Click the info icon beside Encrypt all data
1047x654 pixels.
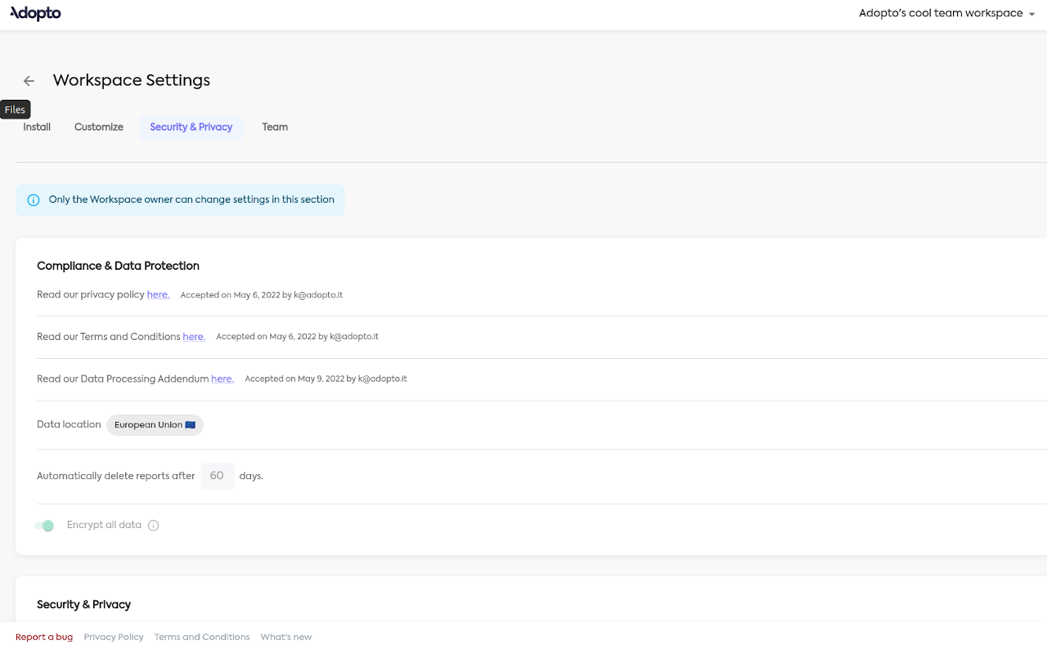(x=153, y=526)
